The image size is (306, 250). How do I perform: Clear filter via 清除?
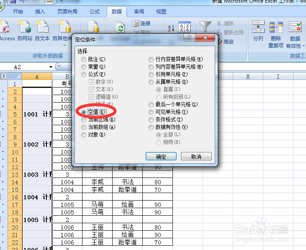tap(225, 23)
